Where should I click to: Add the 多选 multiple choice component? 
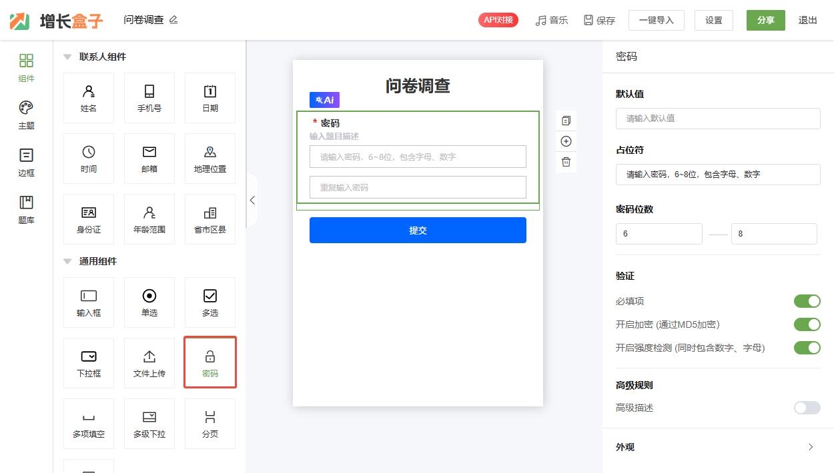coord(210,302)
